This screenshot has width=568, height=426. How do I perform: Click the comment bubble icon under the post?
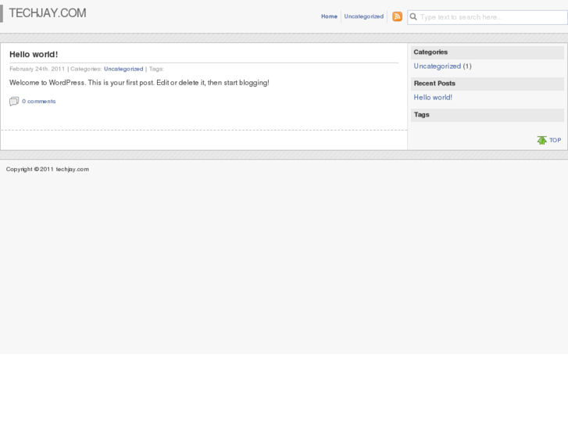[x=14, y=102]
